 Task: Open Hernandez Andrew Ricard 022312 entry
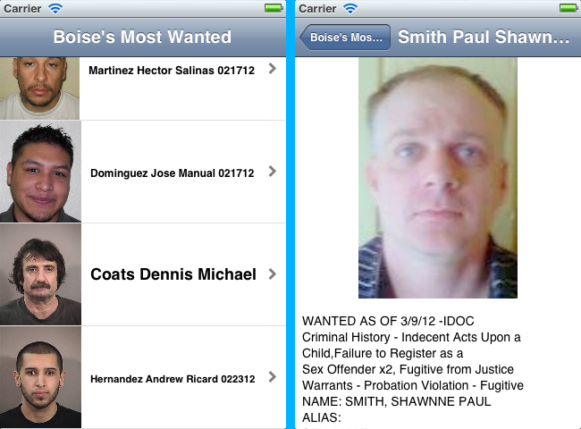pos(173,379)
